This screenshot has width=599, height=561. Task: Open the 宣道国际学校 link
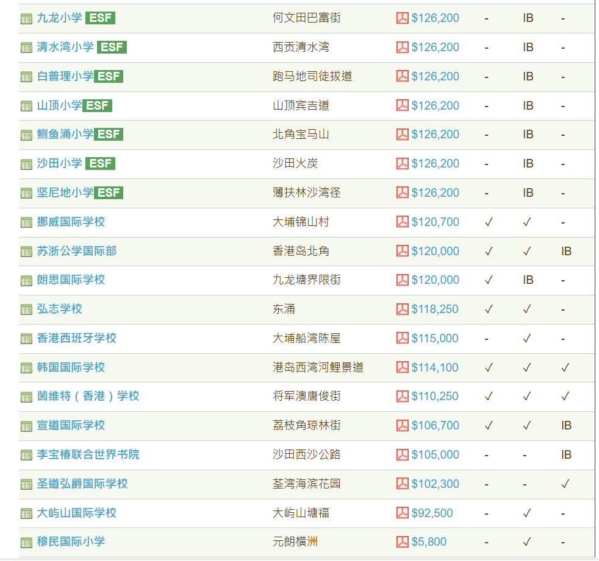tap(71, 425)
